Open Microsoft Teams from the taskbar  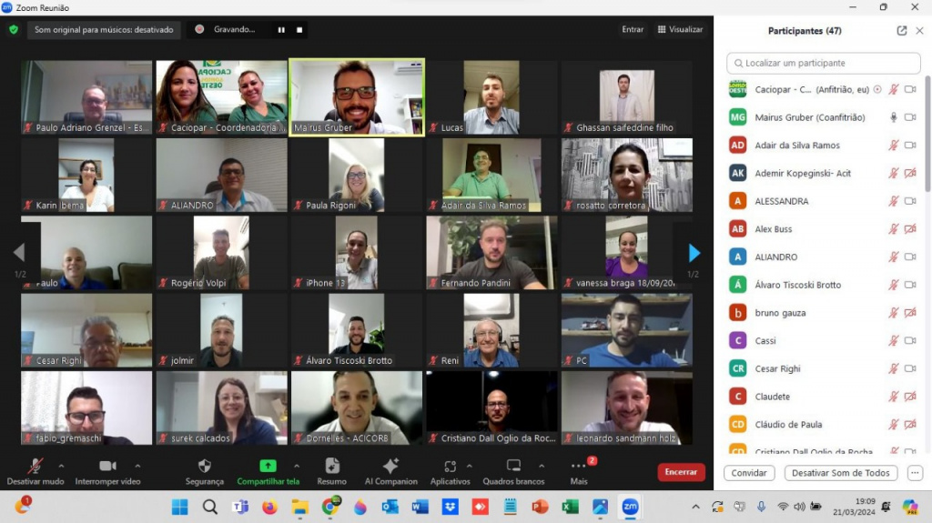point(240,507)
